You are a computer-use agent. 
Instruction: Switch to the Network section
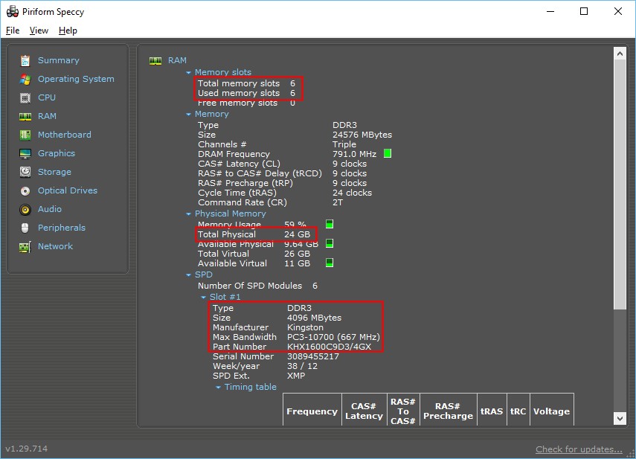55,246
